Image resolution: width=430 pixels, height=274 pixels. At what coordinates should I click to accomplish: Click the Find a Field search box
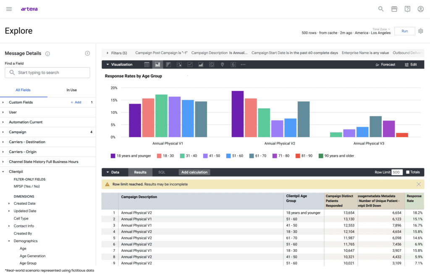[47, 73]
